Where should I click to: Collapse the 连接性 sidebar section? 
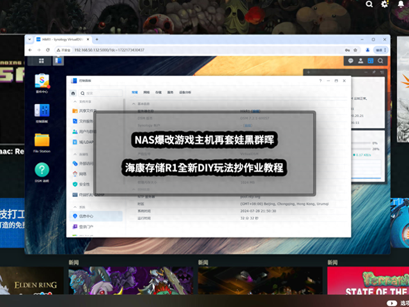point(75,154)
